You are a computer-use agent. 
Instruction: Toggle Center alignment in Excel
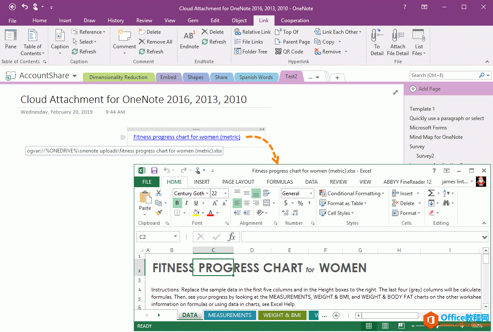247,203
